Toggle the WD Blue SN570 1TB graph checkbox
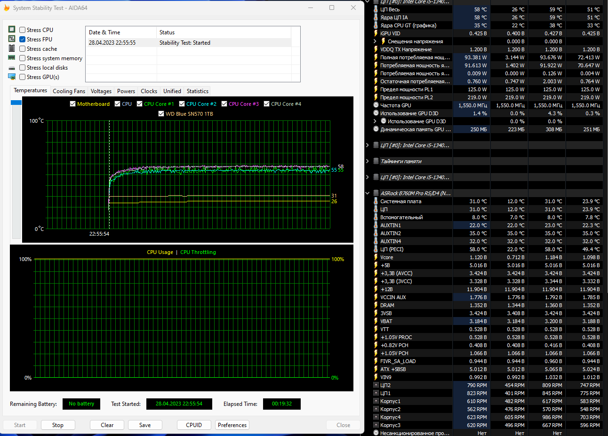 tap(161, 114)
